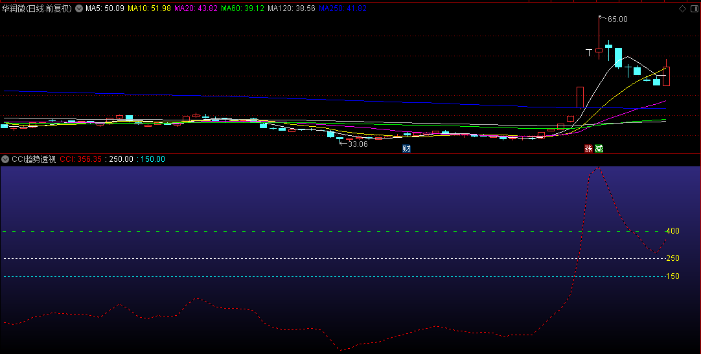Click the white T marker beside the candles
The height and width of the screenshot is (354, 701).
pos(589,51)
